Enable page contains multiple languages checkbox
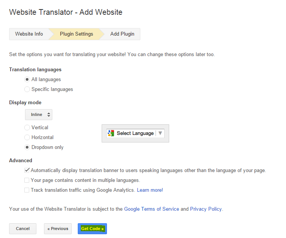The height and width of the screenshot is (238, 286). pyautogui.click(x=27, y=180)
